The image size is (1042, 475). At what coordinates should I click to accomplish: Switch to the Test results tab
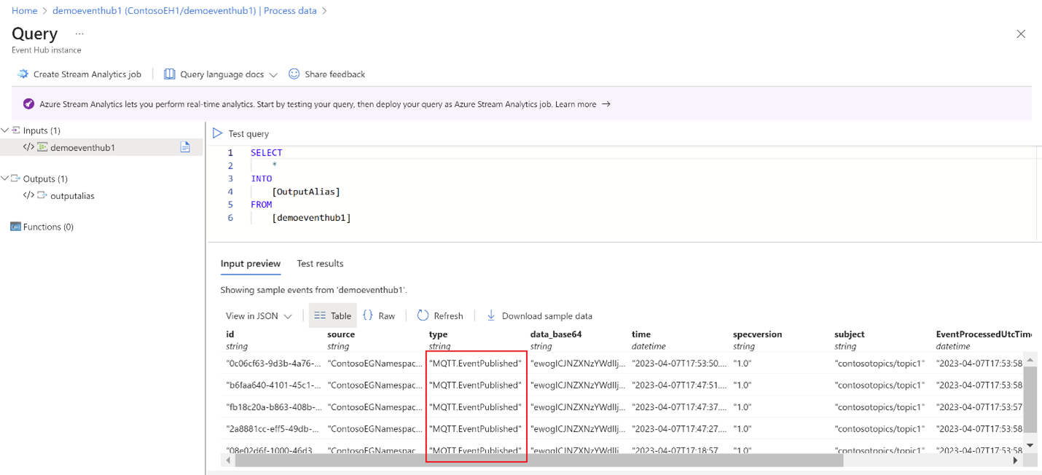320,263
